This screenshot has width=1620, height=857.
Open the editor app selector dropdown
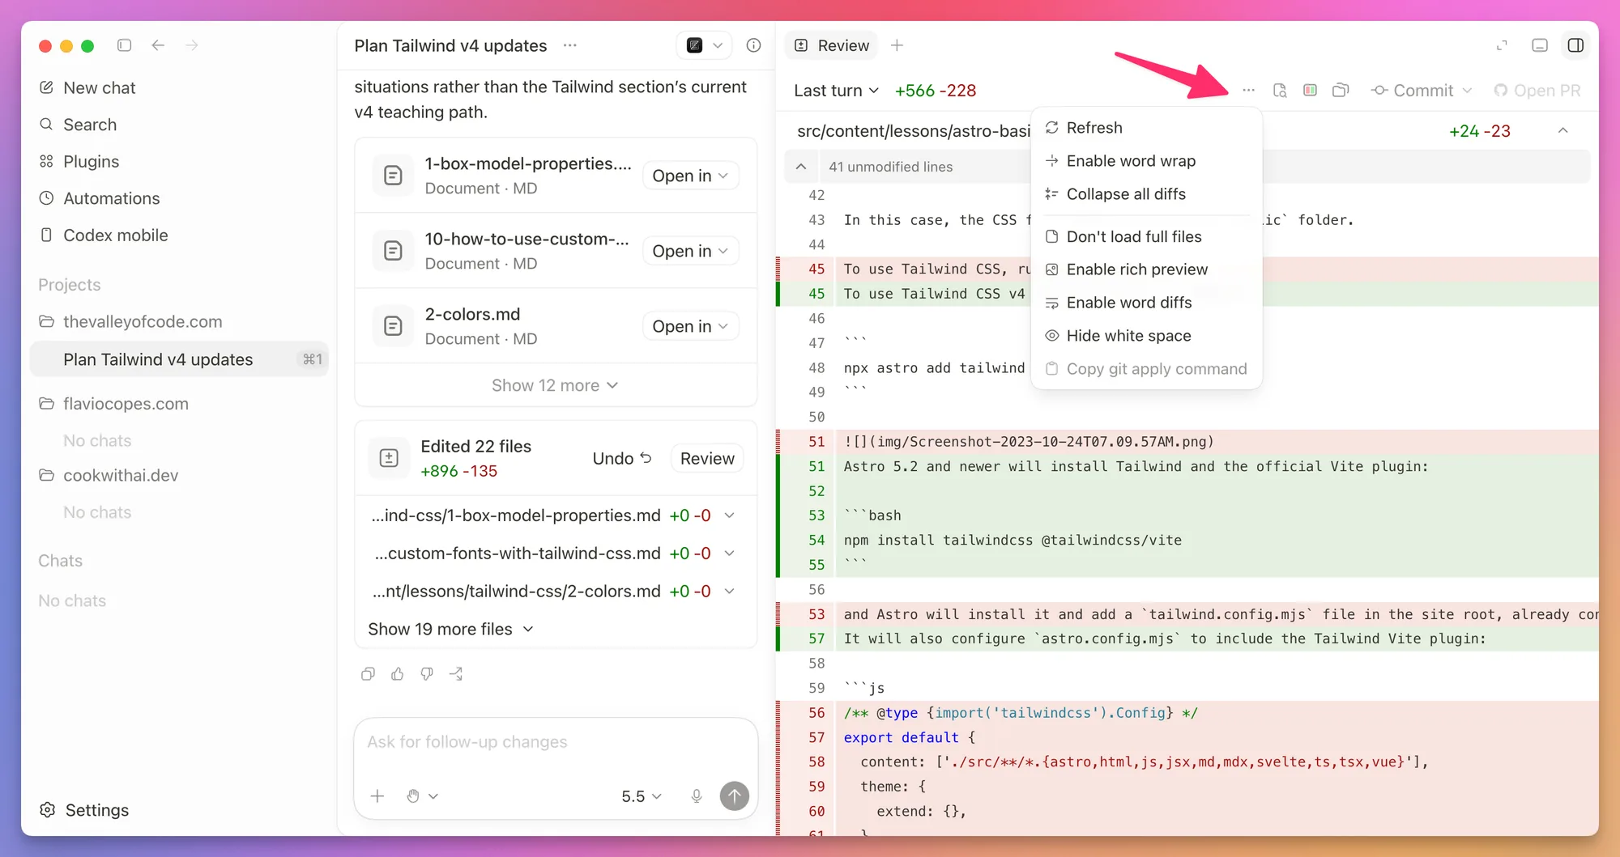coord(704,45)
